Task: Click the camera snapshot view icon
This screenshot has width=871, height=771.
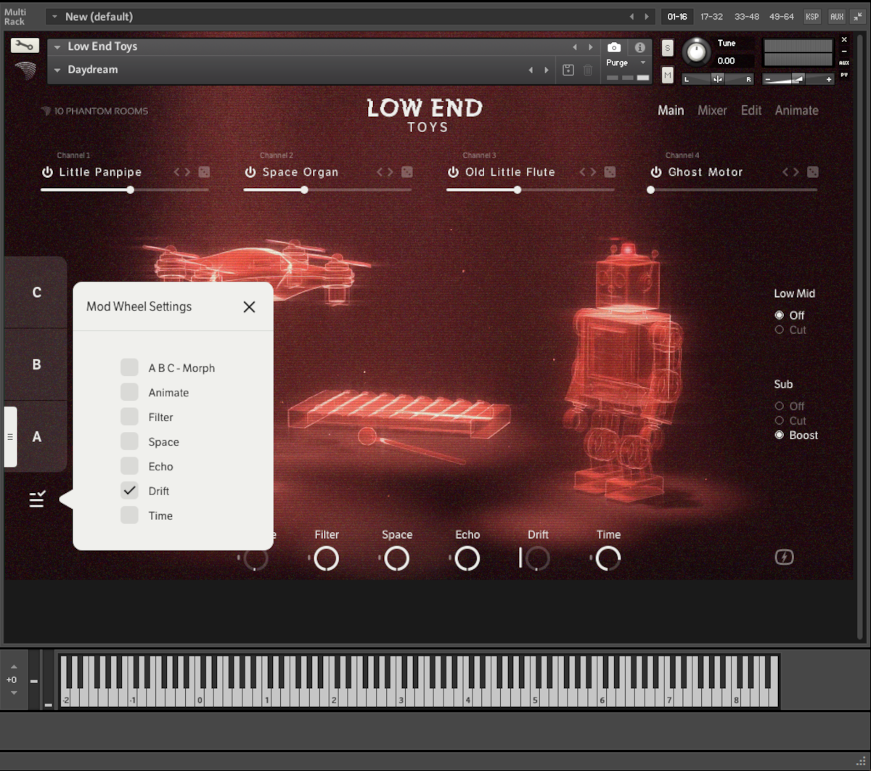Action: pyautogui.click(x=614, y=47)
